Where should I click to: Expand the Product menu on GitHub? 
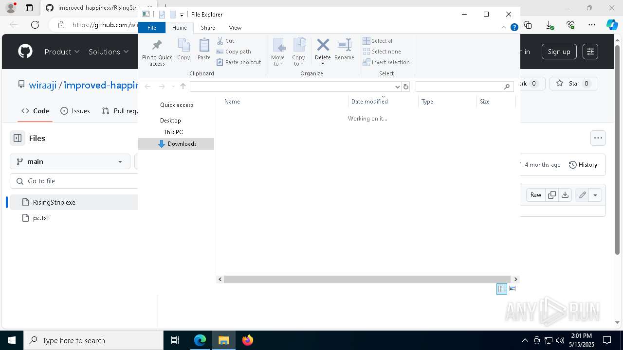[x=62, y=52]
